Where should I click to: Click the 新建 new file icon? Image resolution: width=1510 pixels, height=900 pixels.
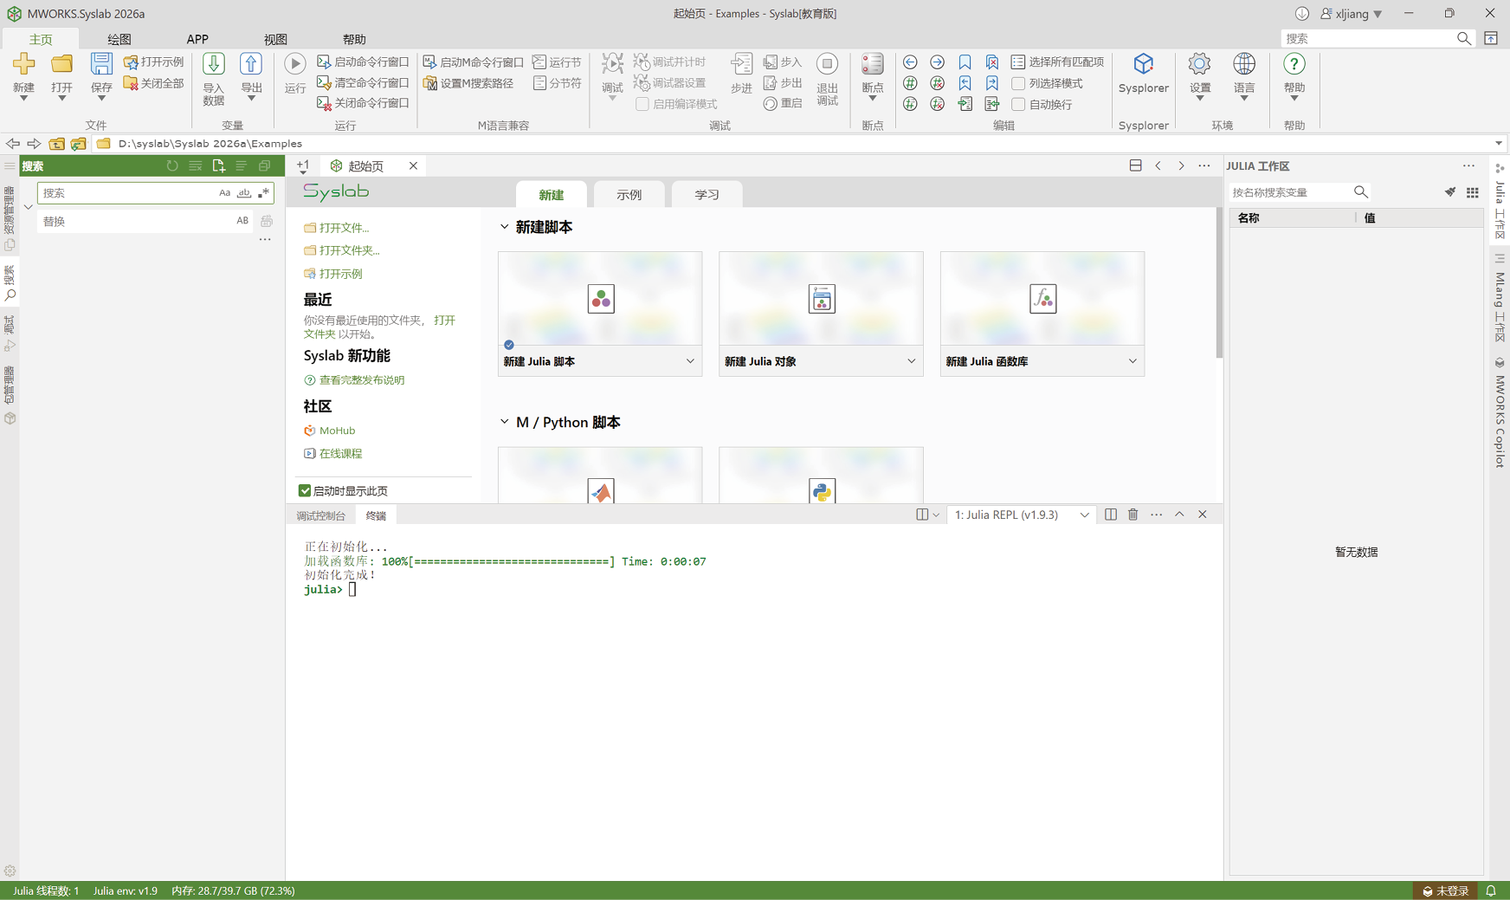point(23,64)
